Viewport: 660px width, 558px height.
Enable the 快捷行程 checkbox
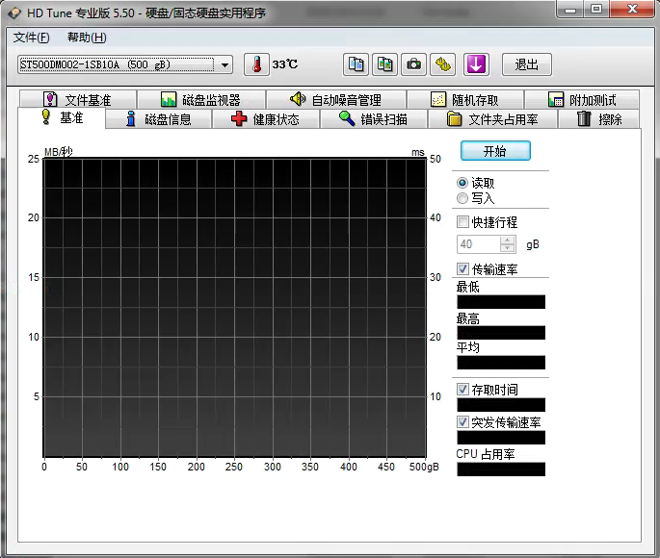point(463,222)
